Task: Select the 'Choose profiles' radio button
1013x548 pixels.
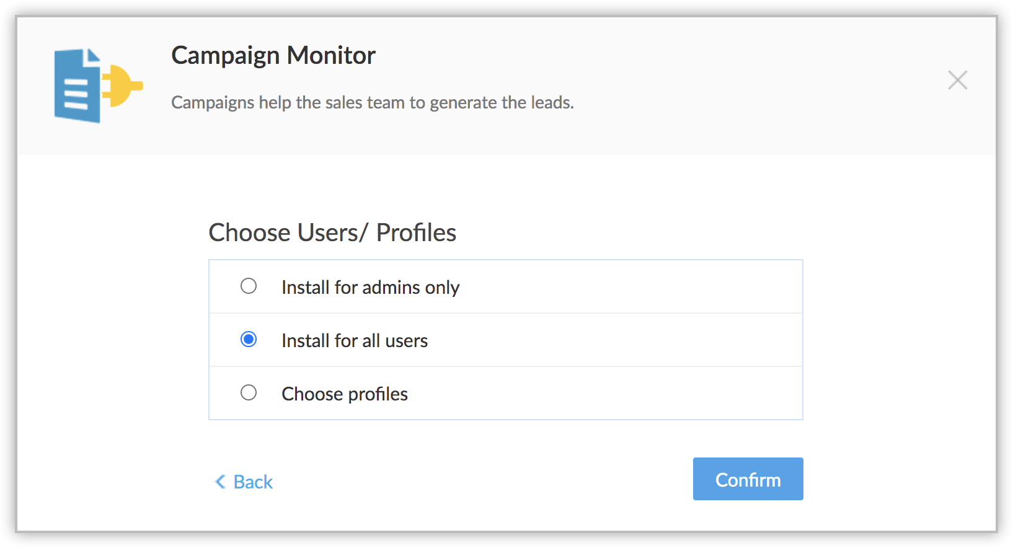Action: 249,392
